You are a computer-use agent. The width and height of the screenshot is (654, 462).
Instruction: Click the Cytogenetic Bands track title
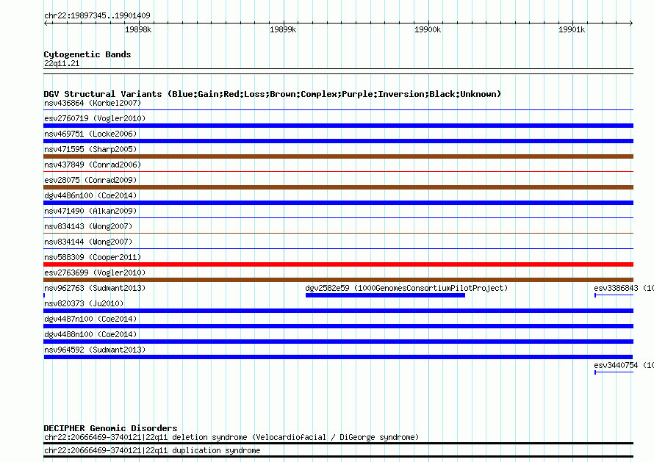87,54
